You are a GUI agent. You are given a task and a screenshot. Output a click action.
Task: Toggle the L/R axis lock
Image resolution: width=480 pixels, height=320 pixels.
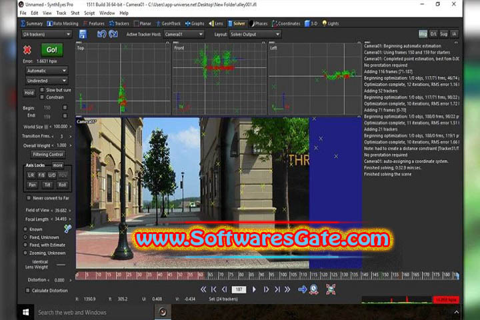coord(31,175)
